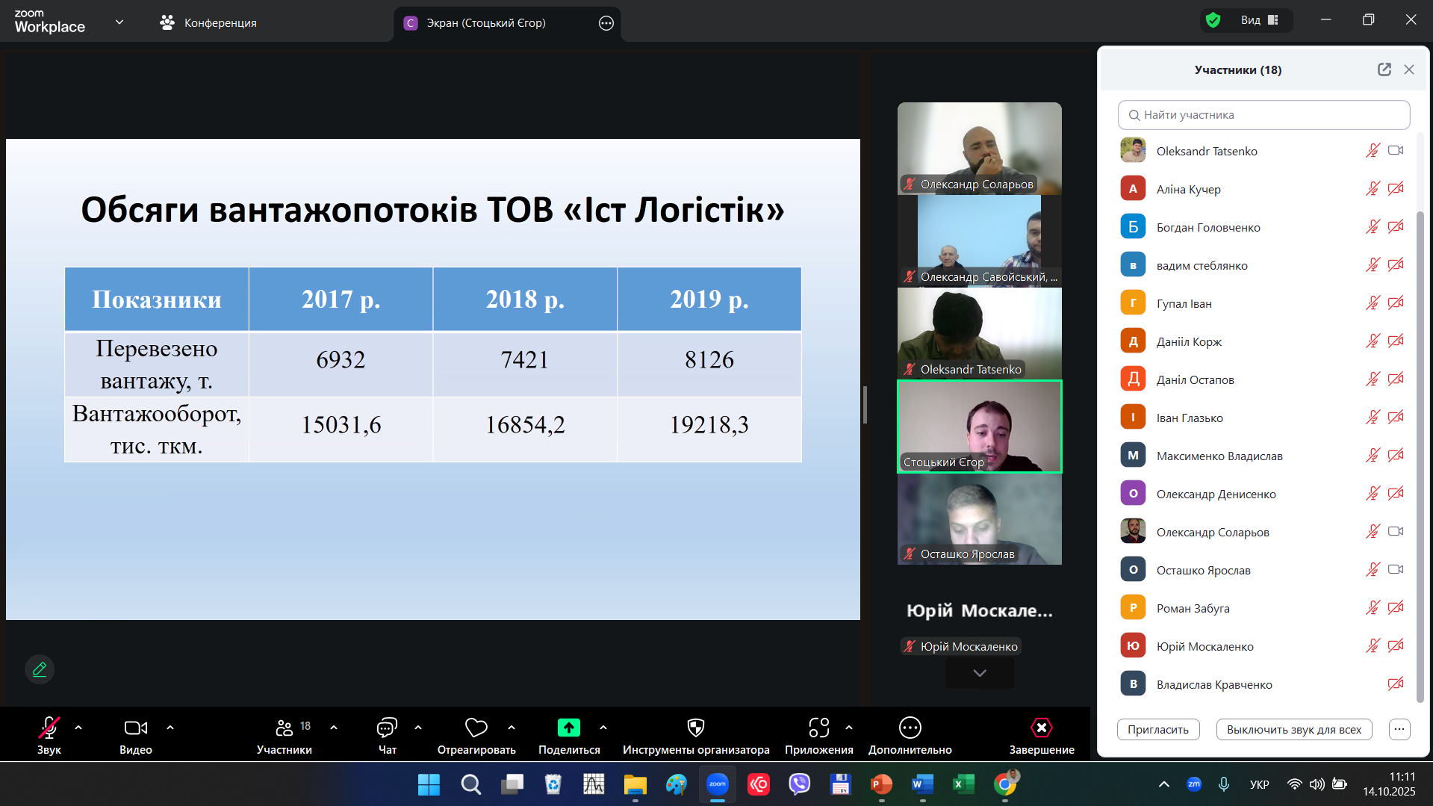This screenshot has height=806, width=1433.
Task: Expand audio options arrow next to Звук
Action: (x=78, y=727)
